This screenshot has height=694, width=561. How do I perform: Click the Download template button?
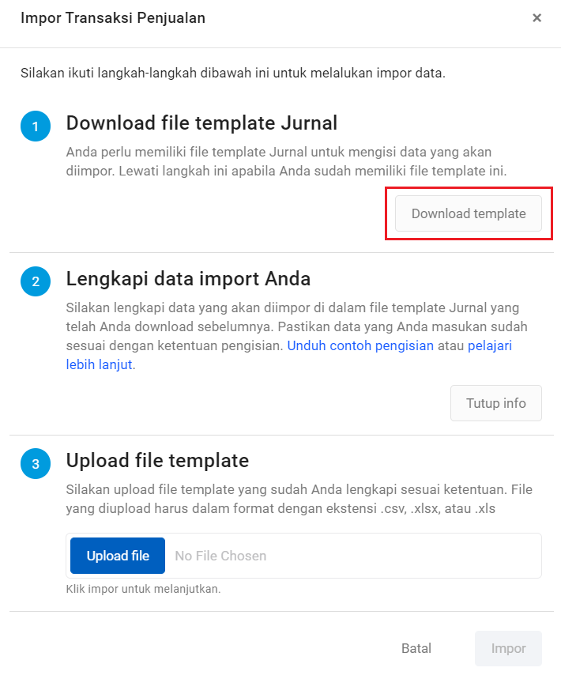(468, 213)
